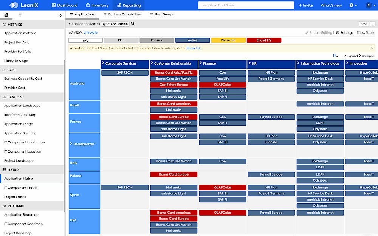378x236 pixels.
Task: Switch to the Applications tab
Action: (x=82, y=14)
